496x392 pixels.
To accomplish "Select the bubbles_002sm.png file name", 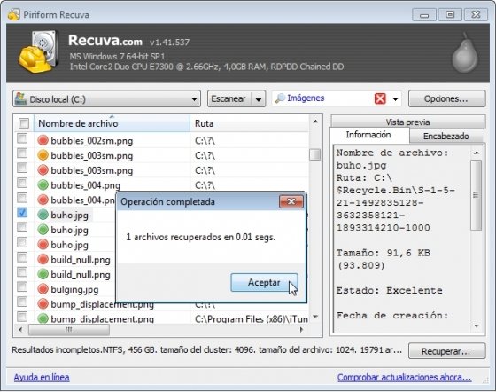I will click(92, 141).
